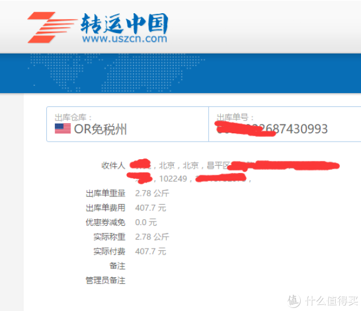Click the 出库单重量 value 2.78 公斤
Screen dimensions: 361x311
pyautogui.click(x=152, y=193)
